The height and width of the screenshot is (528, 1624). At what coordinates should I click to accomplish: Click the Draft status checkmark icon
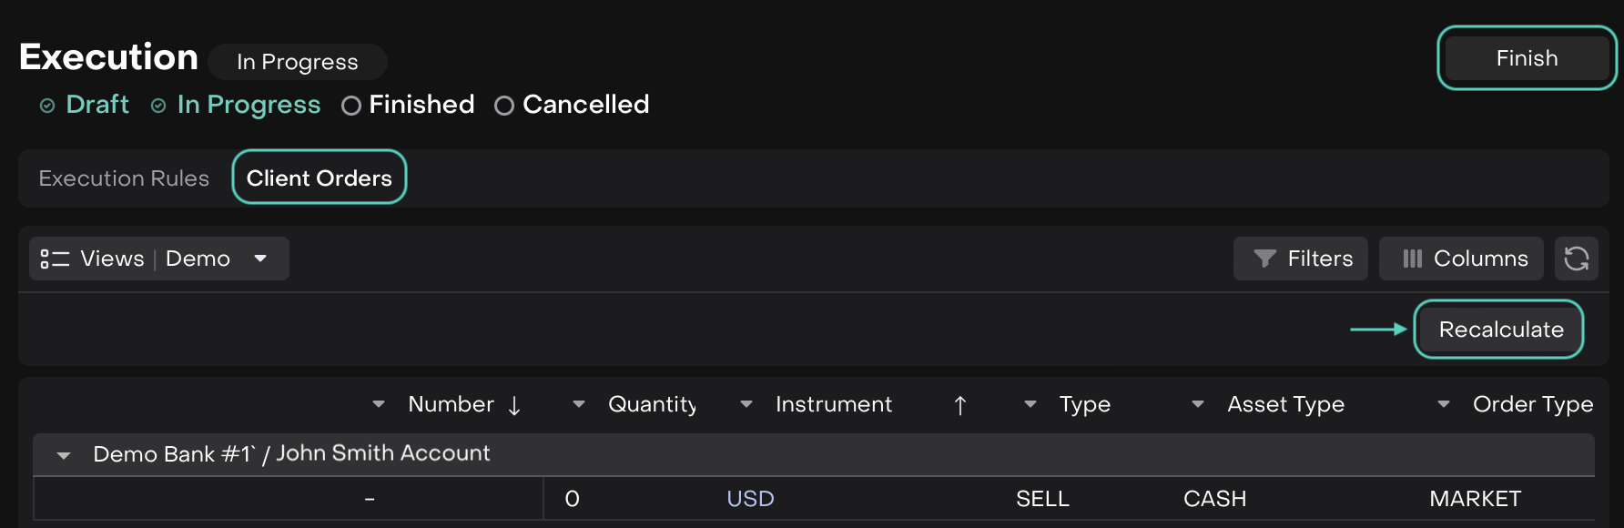[47, 106]
